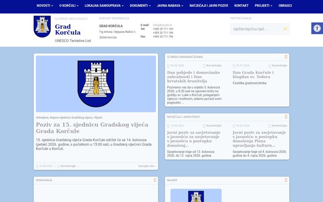Open RSS feed of Iz ureda gradonačelnika
This screenshot has width=323, height=202.
click(x=286, y=57)
